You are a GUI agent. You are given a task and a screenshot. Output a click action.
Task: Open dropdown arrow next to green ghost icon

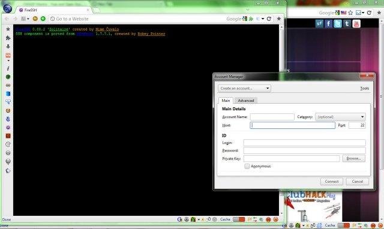click(199, 219)
